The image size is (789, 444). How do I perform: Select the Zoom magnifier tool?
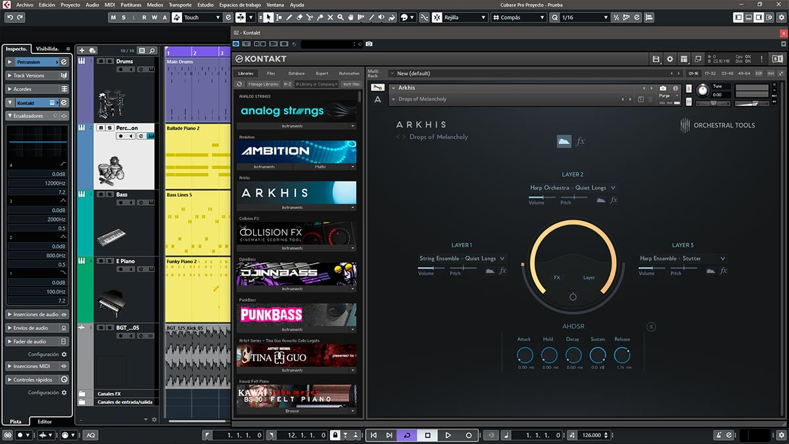pos(341,18)
